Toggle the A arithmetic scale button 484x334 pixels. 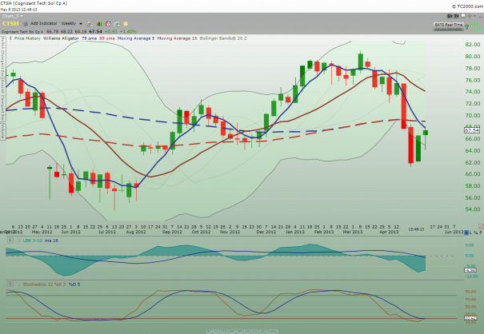(466, 233)
